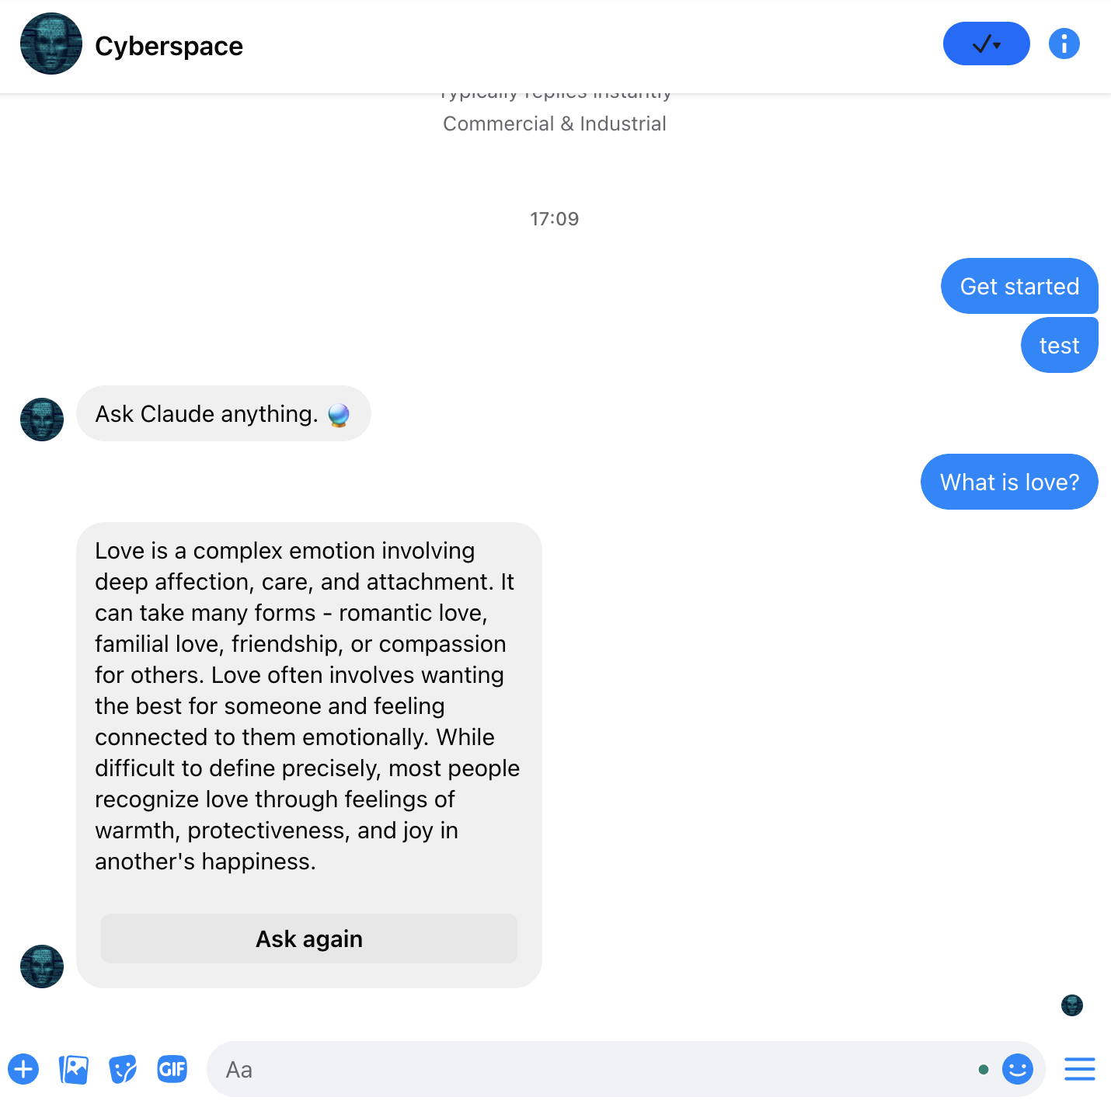Viewport: 1111px width, 1111px height.
Task: Attach a photo with the image icon
Action: coord(73,1069)
